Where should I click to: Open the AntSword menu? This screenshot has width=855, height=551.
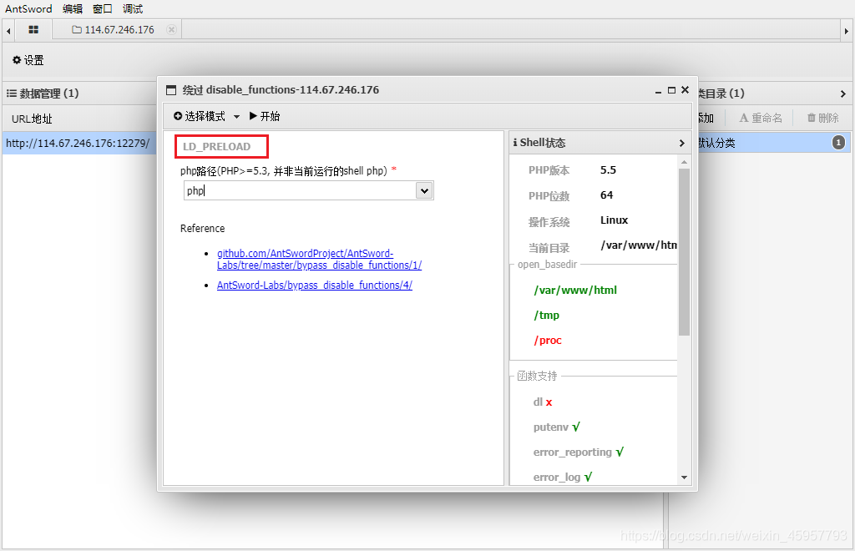coord(28,8)
